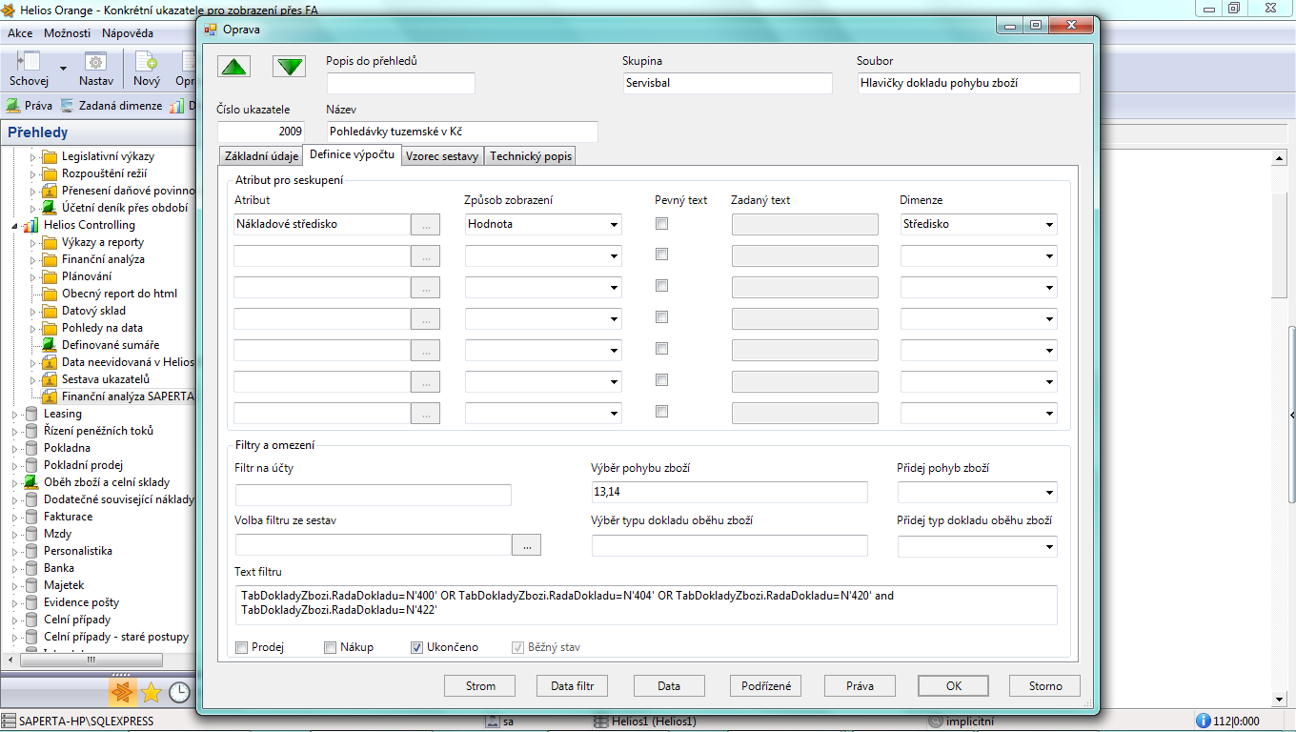Select Helios Controlling chart icon in tree

tap(31, 225)
